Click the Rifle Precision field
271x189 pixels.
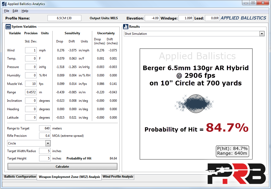click(45, 136)
